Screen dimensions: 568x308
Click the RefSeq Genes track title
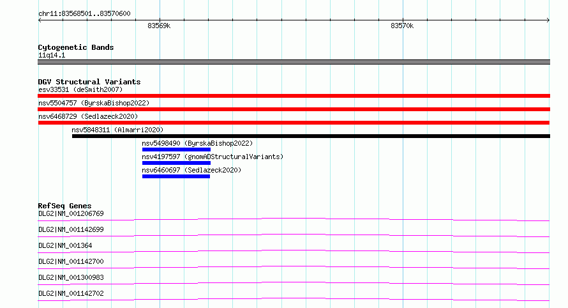[x=65, y=206]
